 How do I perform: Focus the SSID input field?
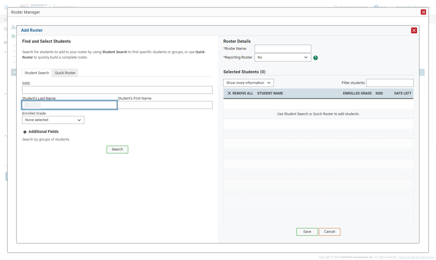coord(117,90)
